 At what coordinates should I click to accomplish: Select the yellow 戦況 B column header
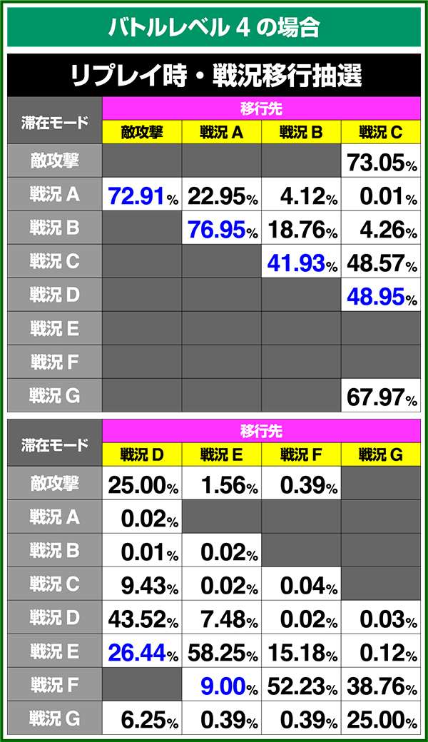tap(301, 132)
